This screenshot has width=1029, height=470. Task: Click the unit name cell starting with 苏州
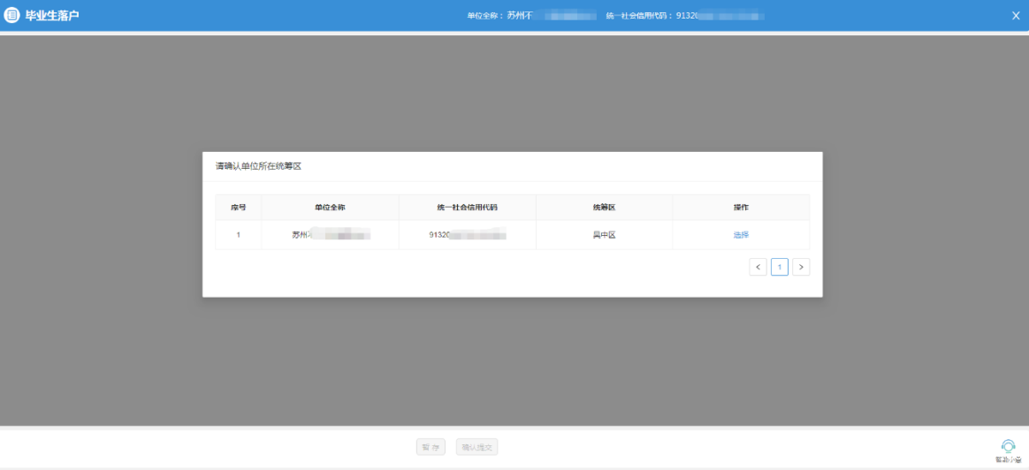[x=330, y=235]
